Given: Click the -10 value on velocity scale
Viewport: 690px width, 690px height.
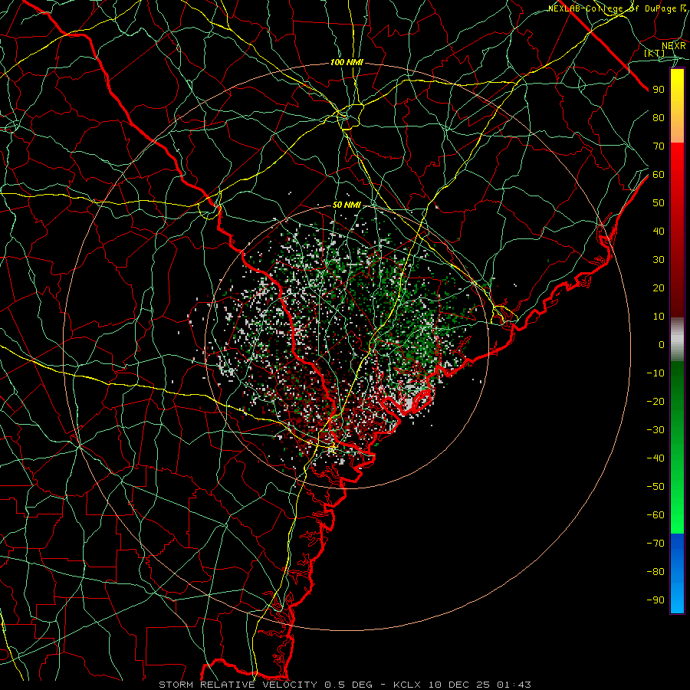Looking at the screenshot, I should pos(655,373).
